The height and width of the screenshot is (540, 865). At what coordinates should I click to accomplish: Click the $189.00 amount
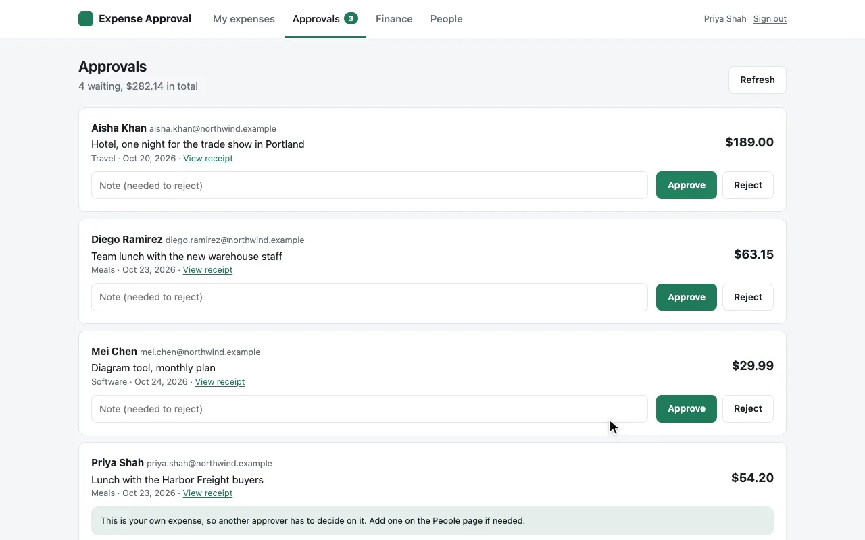tap(749, 142)
